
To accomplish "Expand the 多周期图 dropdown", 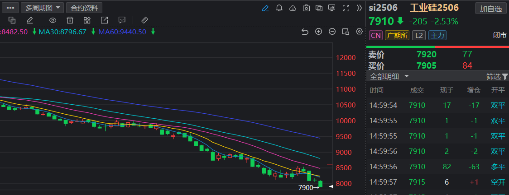I will point(42,8).
